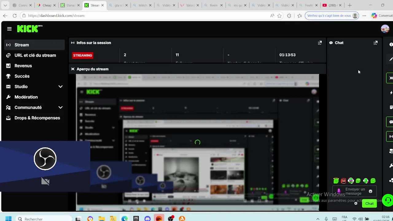Send the green Chat button

369,204
